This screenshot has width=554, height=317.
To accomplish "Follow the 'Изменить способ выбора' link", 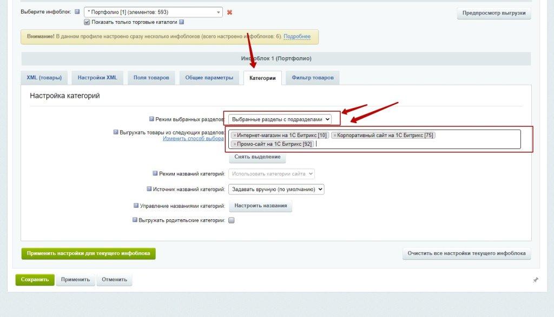I will pos(193,139).
